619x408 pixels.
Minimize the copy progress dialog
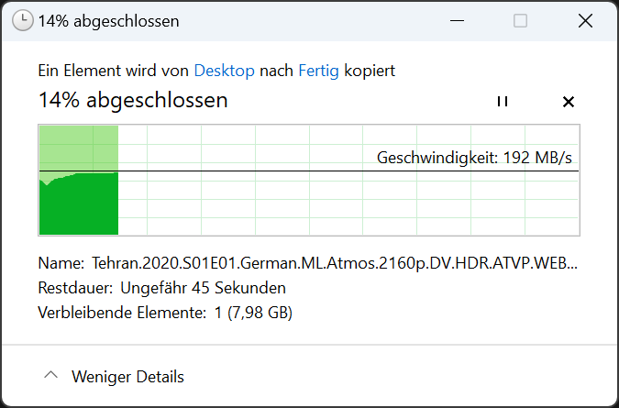pyautogui.click(x=457, y=20)
